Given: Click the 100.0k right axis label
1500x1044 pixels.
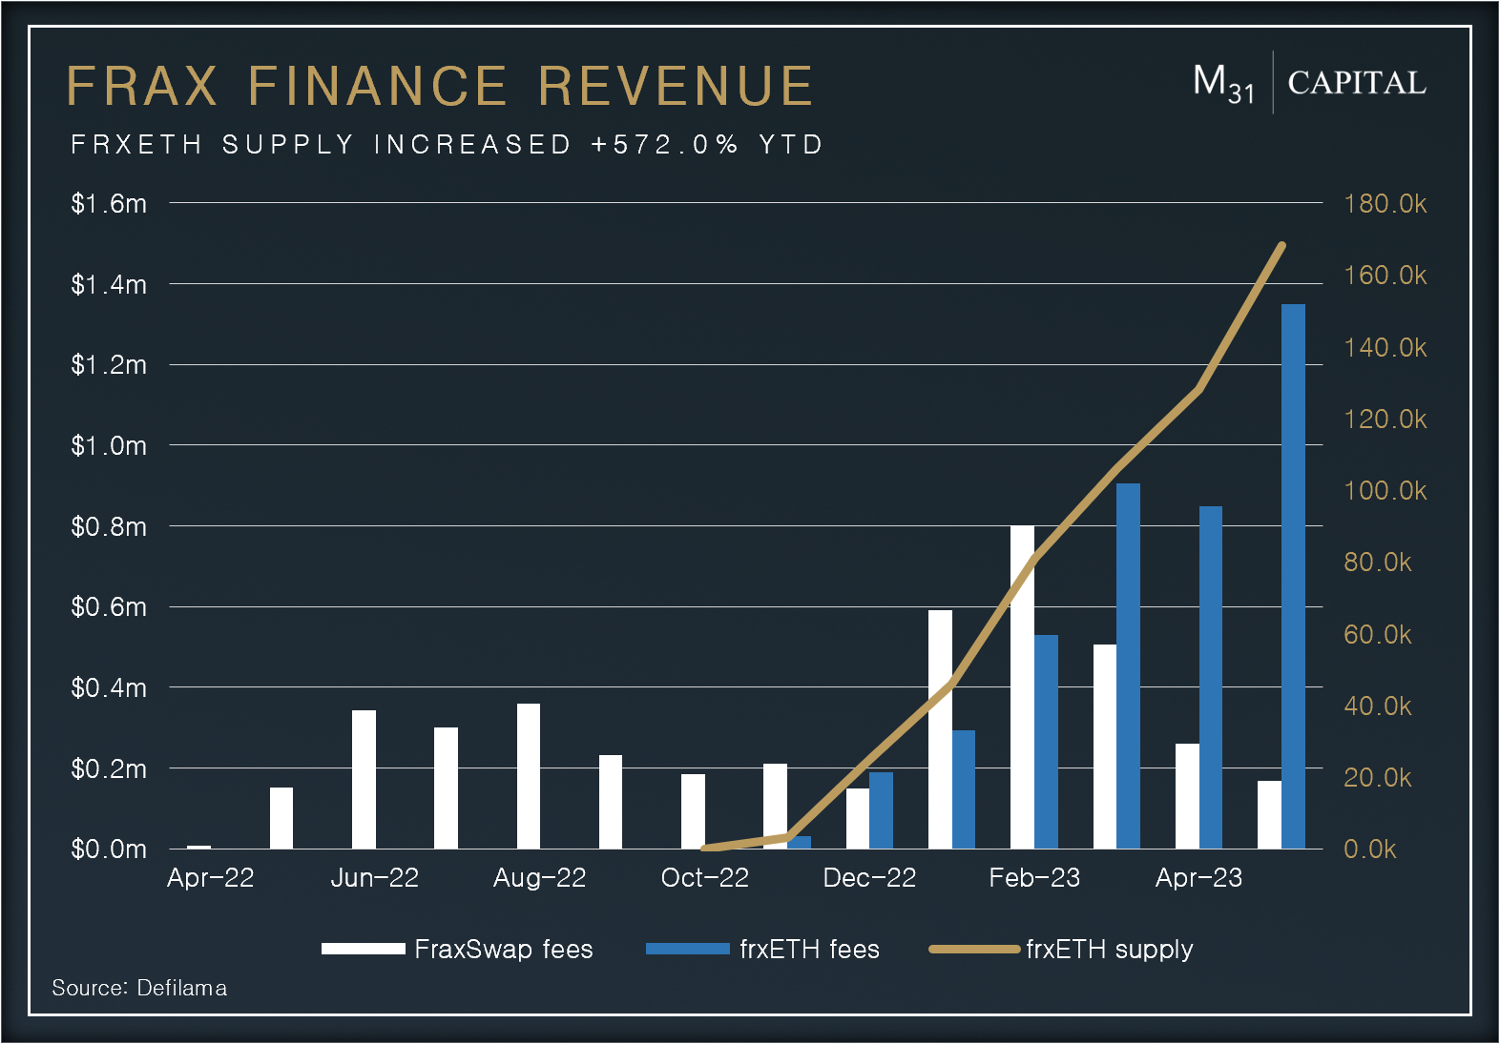Looking at the screenshot, I should click(x=1385, y=491).
